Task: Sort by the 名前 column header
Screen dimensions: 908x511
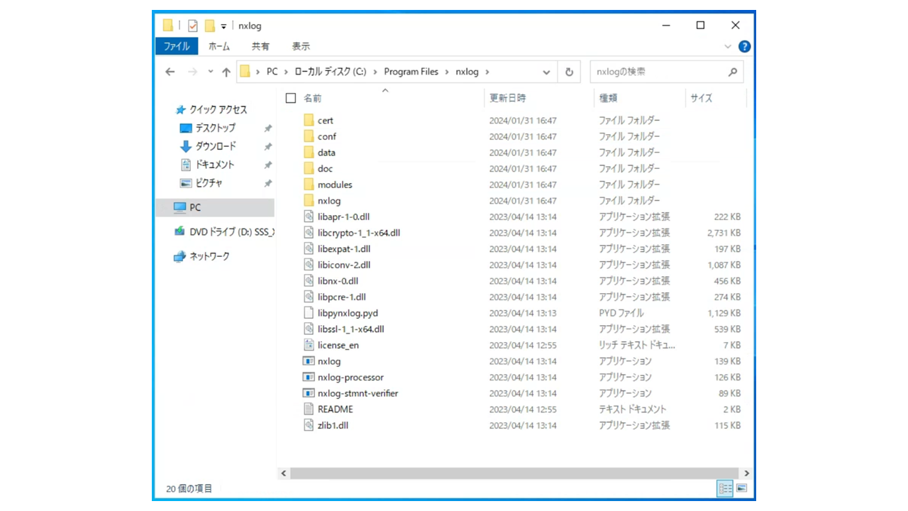Action: (313, 98)
